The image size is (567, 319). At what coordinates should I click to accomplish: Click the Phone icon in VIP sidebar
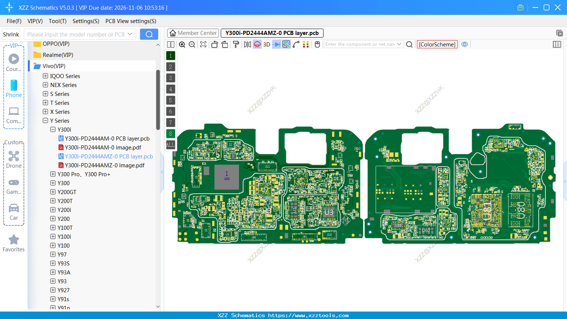(x=14, y=86)
